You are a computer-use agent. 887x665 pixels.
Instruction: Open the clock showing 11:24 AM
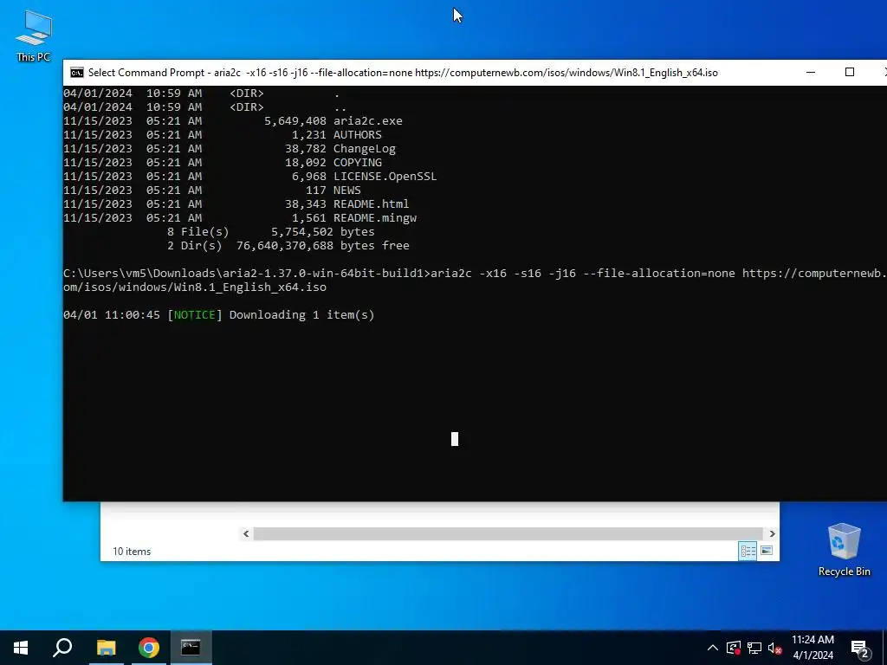[813, 640]
